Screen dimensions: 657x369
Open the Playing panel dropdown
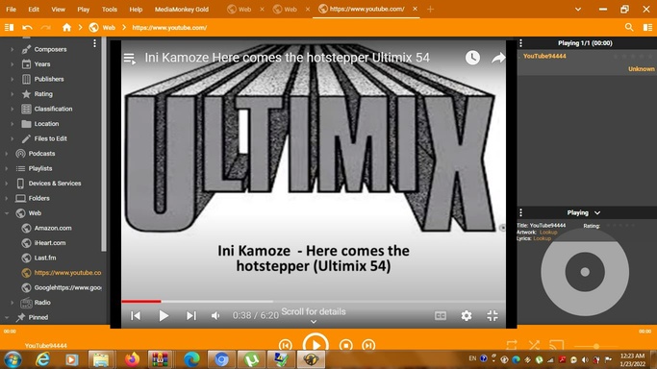point(597,213)
